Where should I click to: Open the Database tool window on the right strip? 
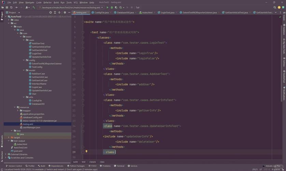[x=284, y=29]
